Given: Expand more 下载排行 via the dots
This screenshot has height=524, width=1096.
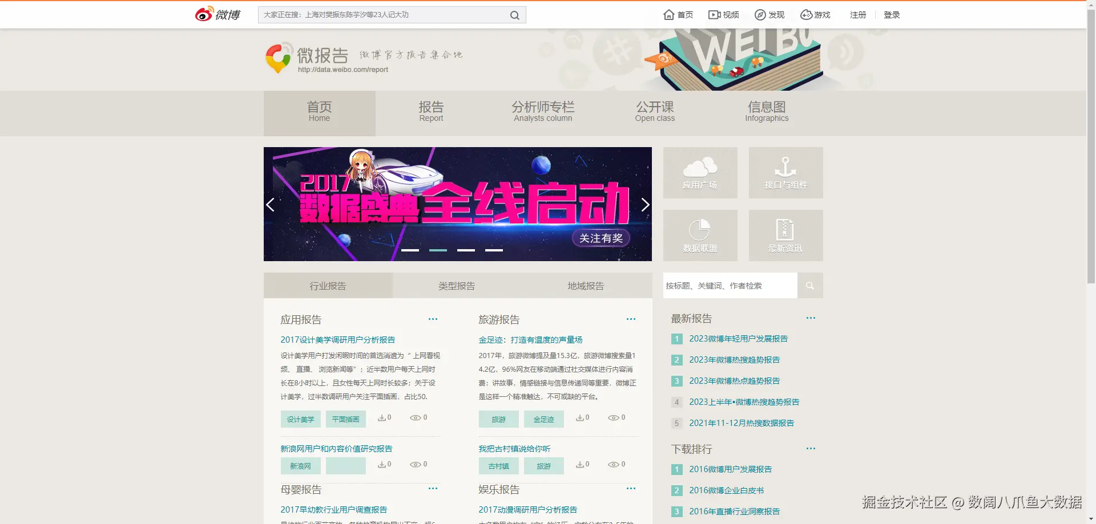Looking at the screenshot, I should (x=811, y=449).
